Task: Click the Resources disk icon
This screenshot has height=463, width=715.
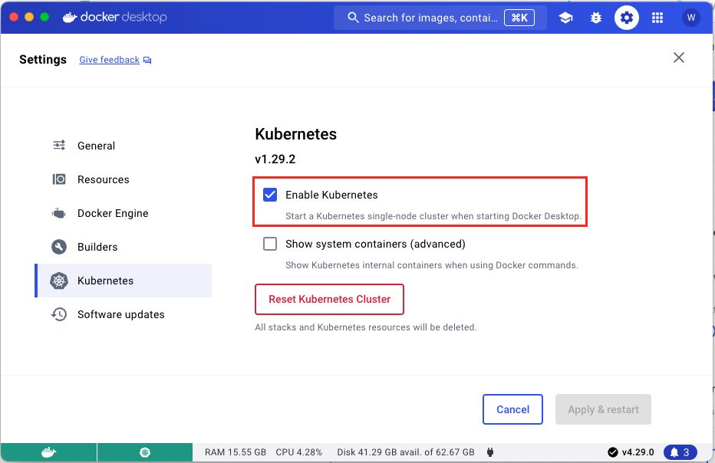Action: tap(59, 179)
